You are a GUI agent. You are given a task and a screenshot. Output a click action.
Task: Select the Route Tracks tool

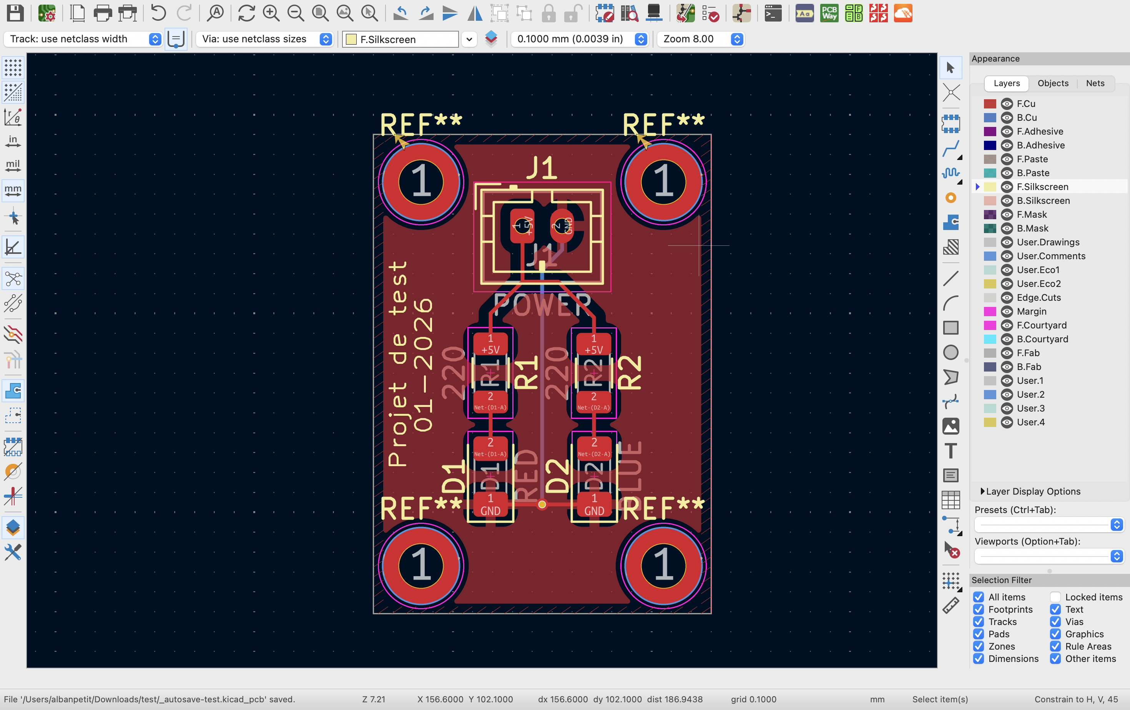tap(951, 149)
